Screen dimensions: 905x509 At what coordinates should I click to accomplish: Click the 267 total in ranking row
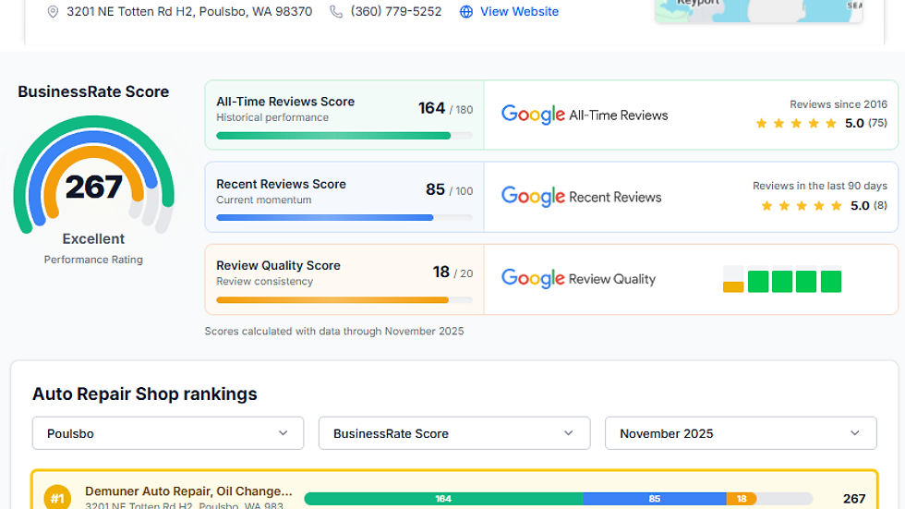pos(854,499)
